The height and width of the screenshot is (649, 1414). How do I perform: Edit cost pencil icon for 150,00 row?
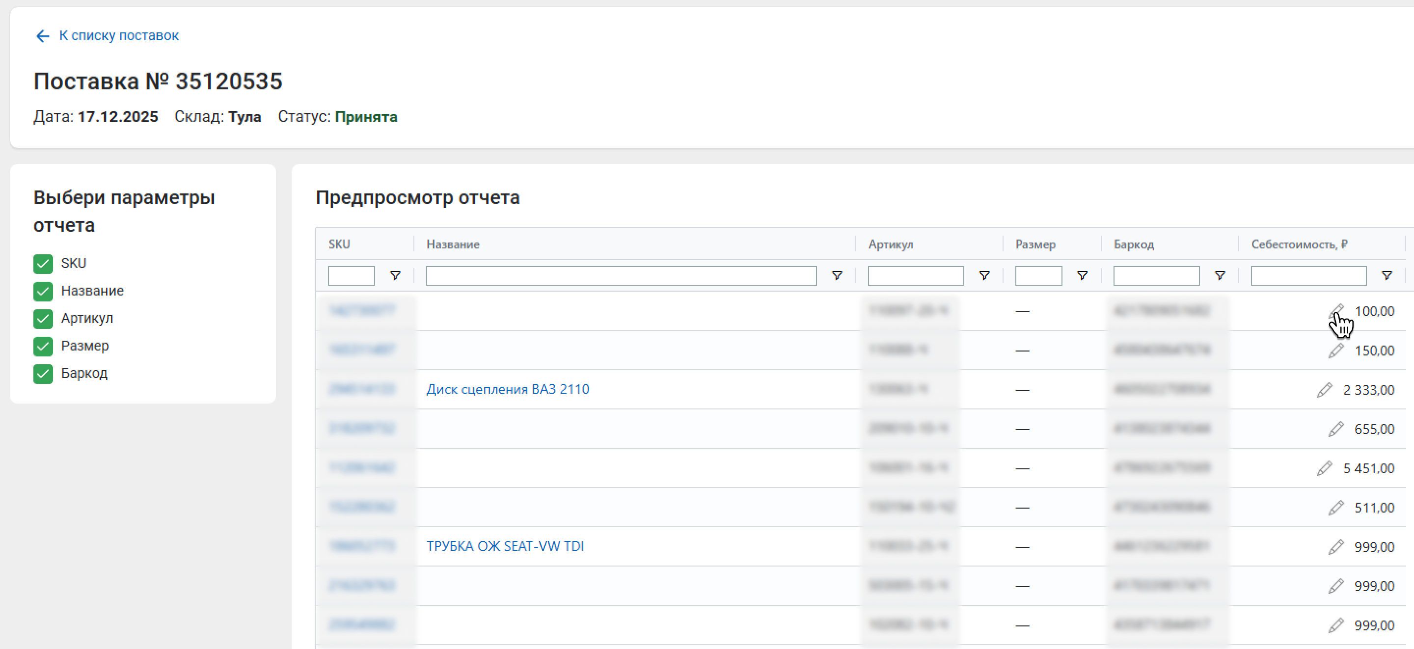pyautogui.click(x=1335, y=351)
